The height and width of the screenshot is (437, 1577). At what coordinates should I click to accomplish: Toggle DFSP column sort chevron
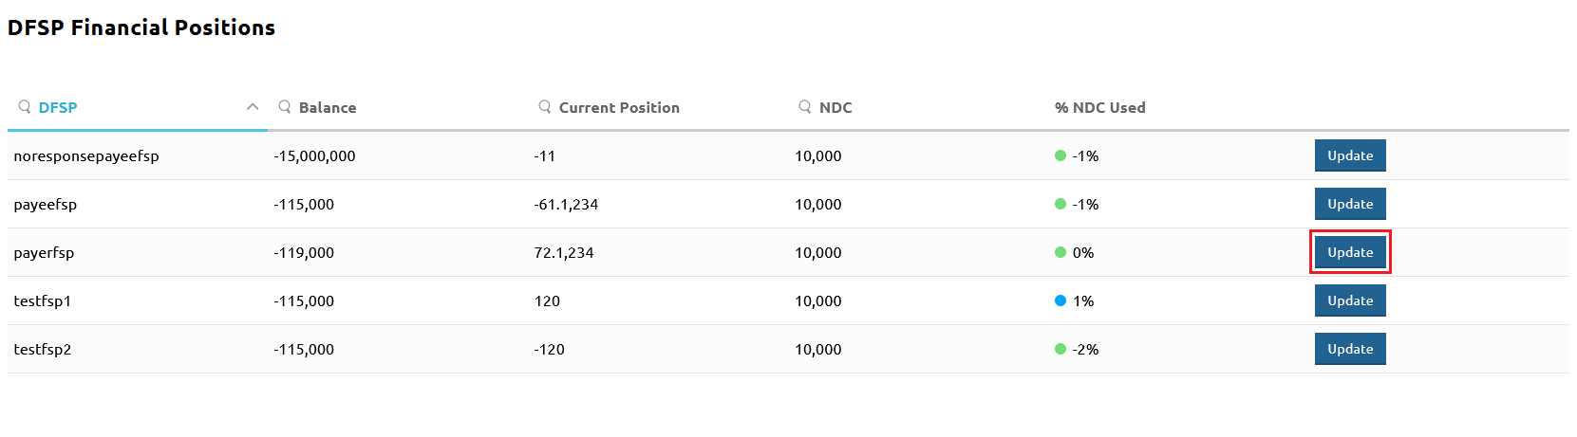point(253,107)
